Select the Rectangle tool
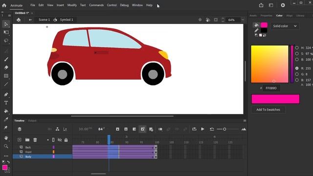Screen dimensions: 313x176 click(6, 76)
